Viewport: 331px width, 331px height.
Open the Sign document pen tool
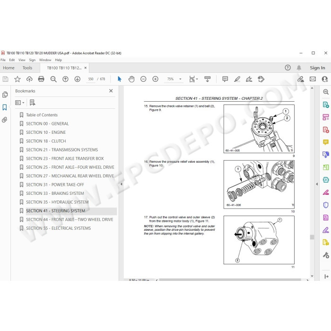pyautogui.click(x=249, y=79)
